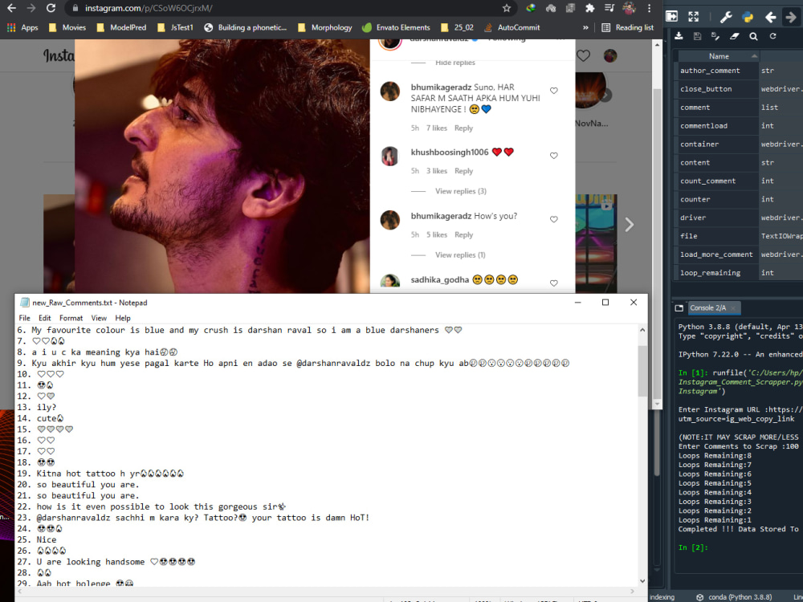Open Instagram profile avatar in header
The image size is (803, 602).
[610, 56]
